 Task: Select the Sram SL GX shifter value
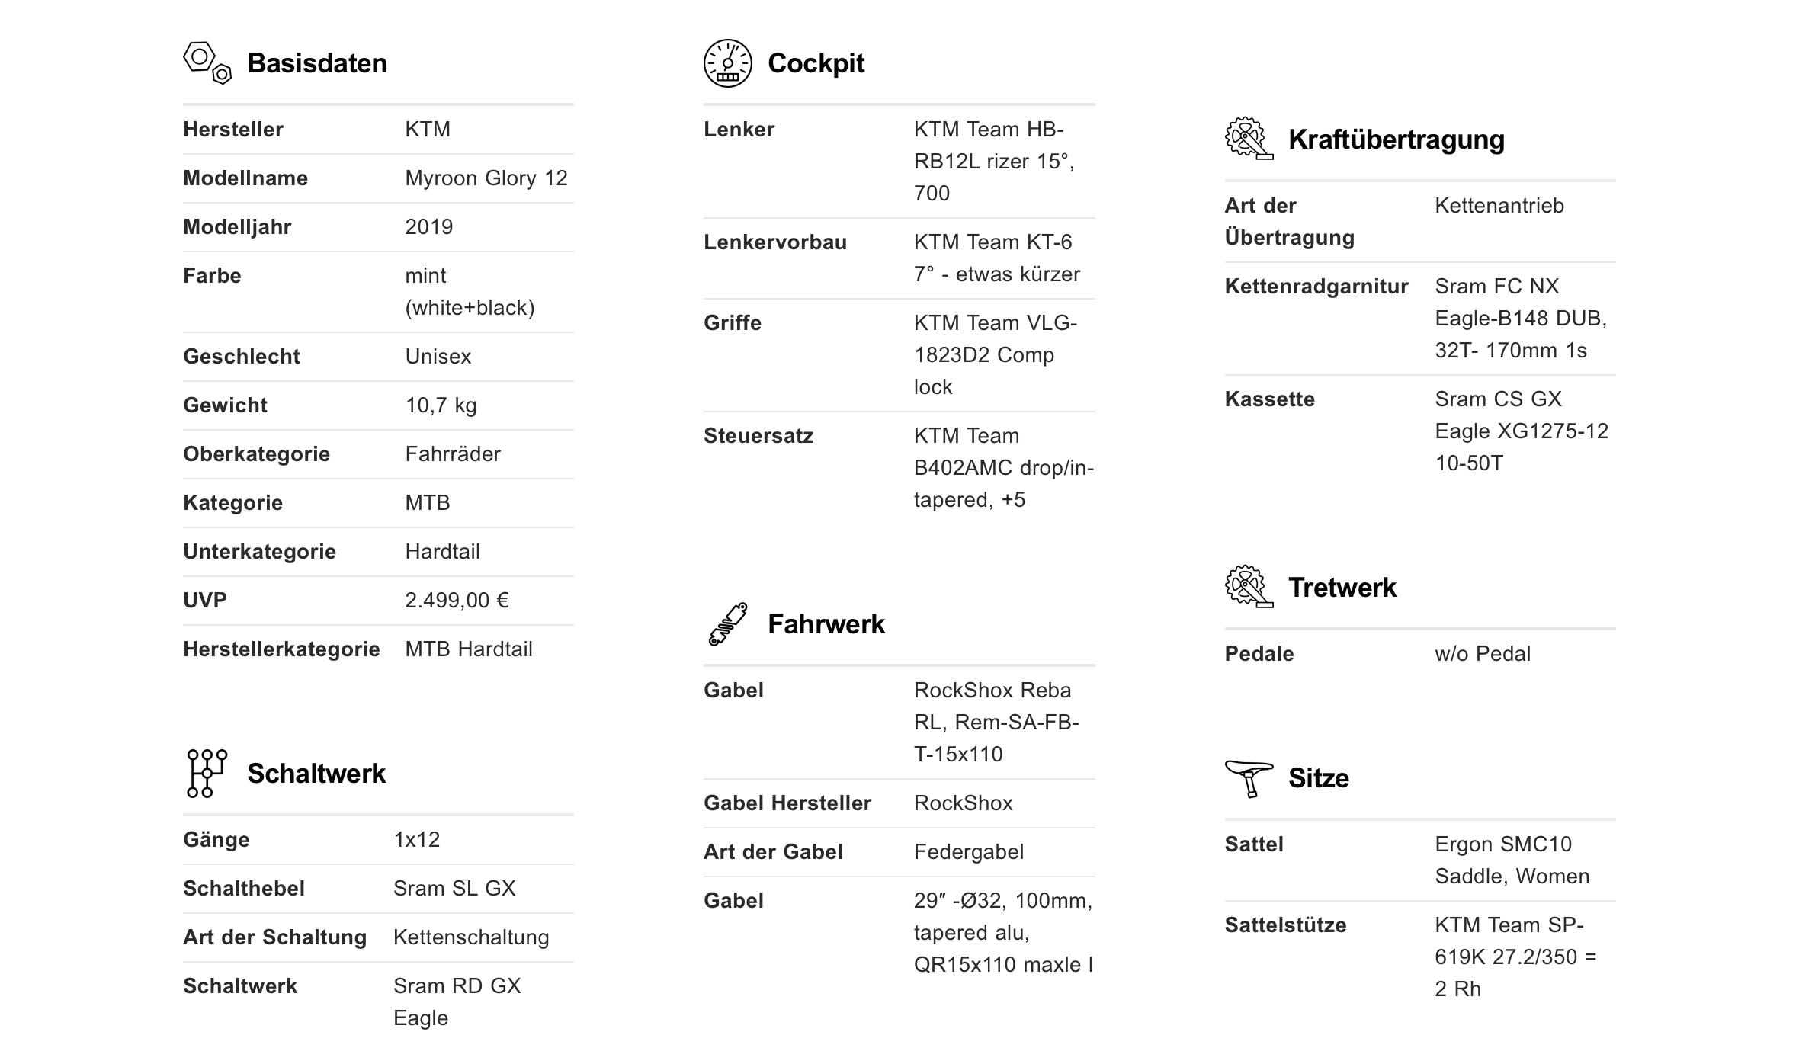point(454,889)
